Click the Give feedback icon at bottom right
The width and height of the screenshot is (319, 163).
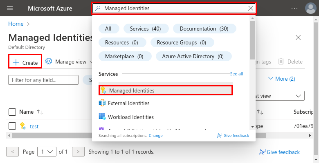point(263,152)
